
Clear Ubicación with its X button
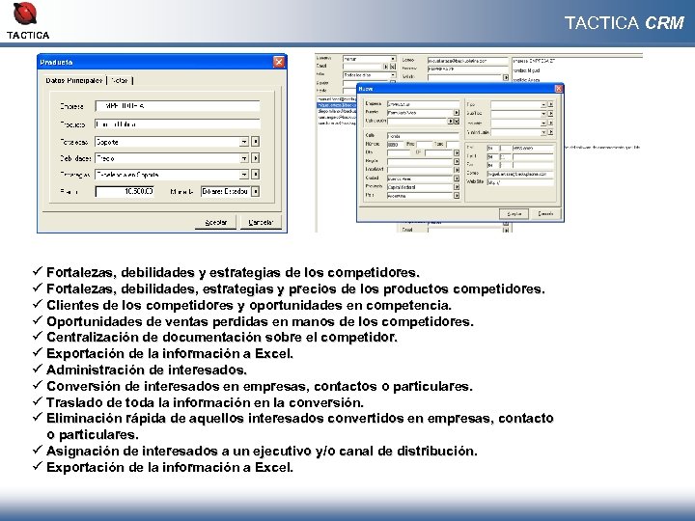(457, 121)
